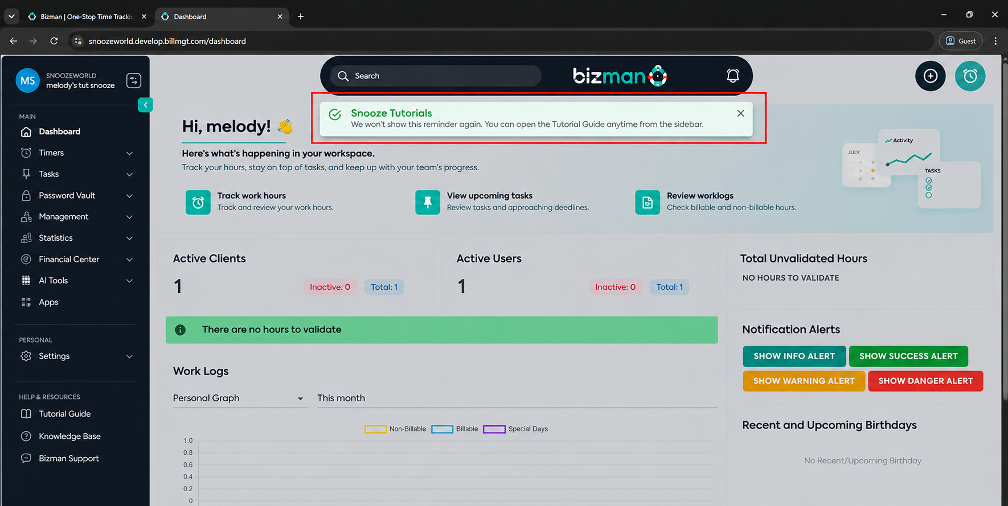Click the bizman logo in header
1008x506 pixels.
620,76
